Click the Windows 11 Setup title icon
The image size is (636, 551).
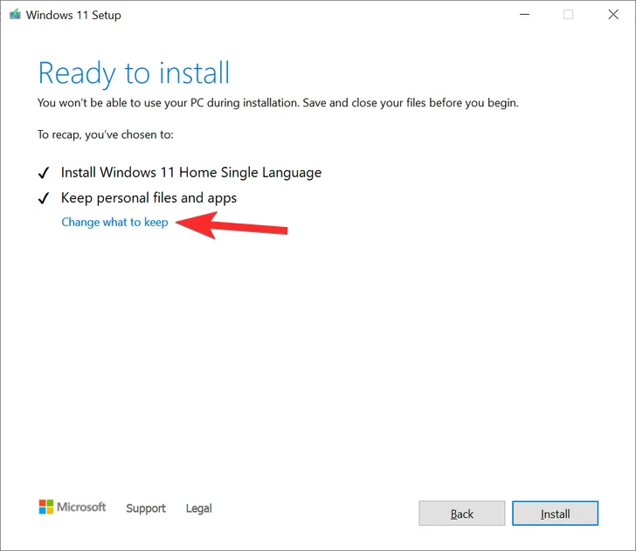point(15,15)
